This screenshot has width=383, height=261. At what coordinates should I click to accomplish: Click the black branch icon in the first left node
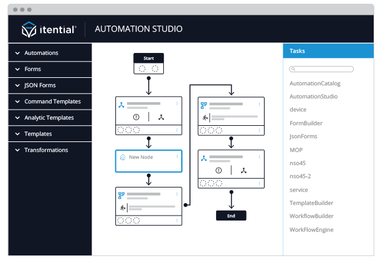point(161,117)
